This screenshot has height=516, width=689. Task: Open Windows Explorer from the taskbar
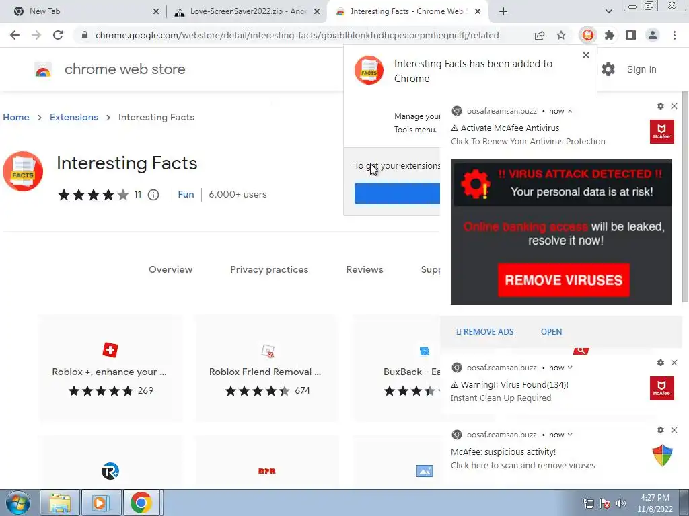pyautogui.click(x=60, y=503)
